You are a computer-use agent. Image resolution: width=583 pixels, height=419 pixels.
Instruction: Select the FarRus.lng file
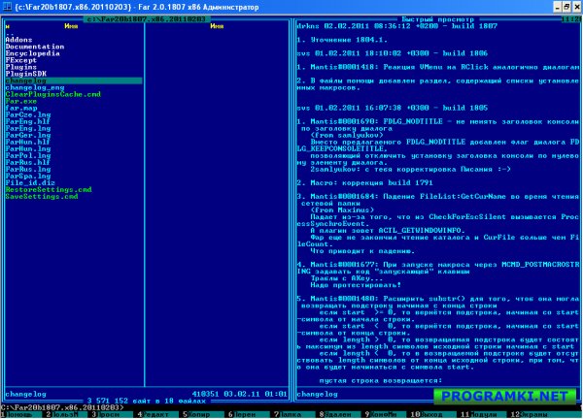coord(28,169)
